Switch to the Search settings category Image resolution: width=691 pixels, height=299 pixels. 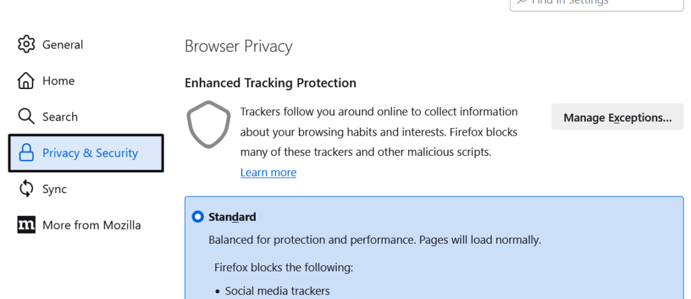pyautogui.click(x=60, y=117)
